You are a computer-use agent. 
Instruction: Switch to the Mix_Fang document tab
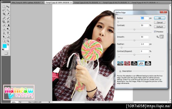26,2
